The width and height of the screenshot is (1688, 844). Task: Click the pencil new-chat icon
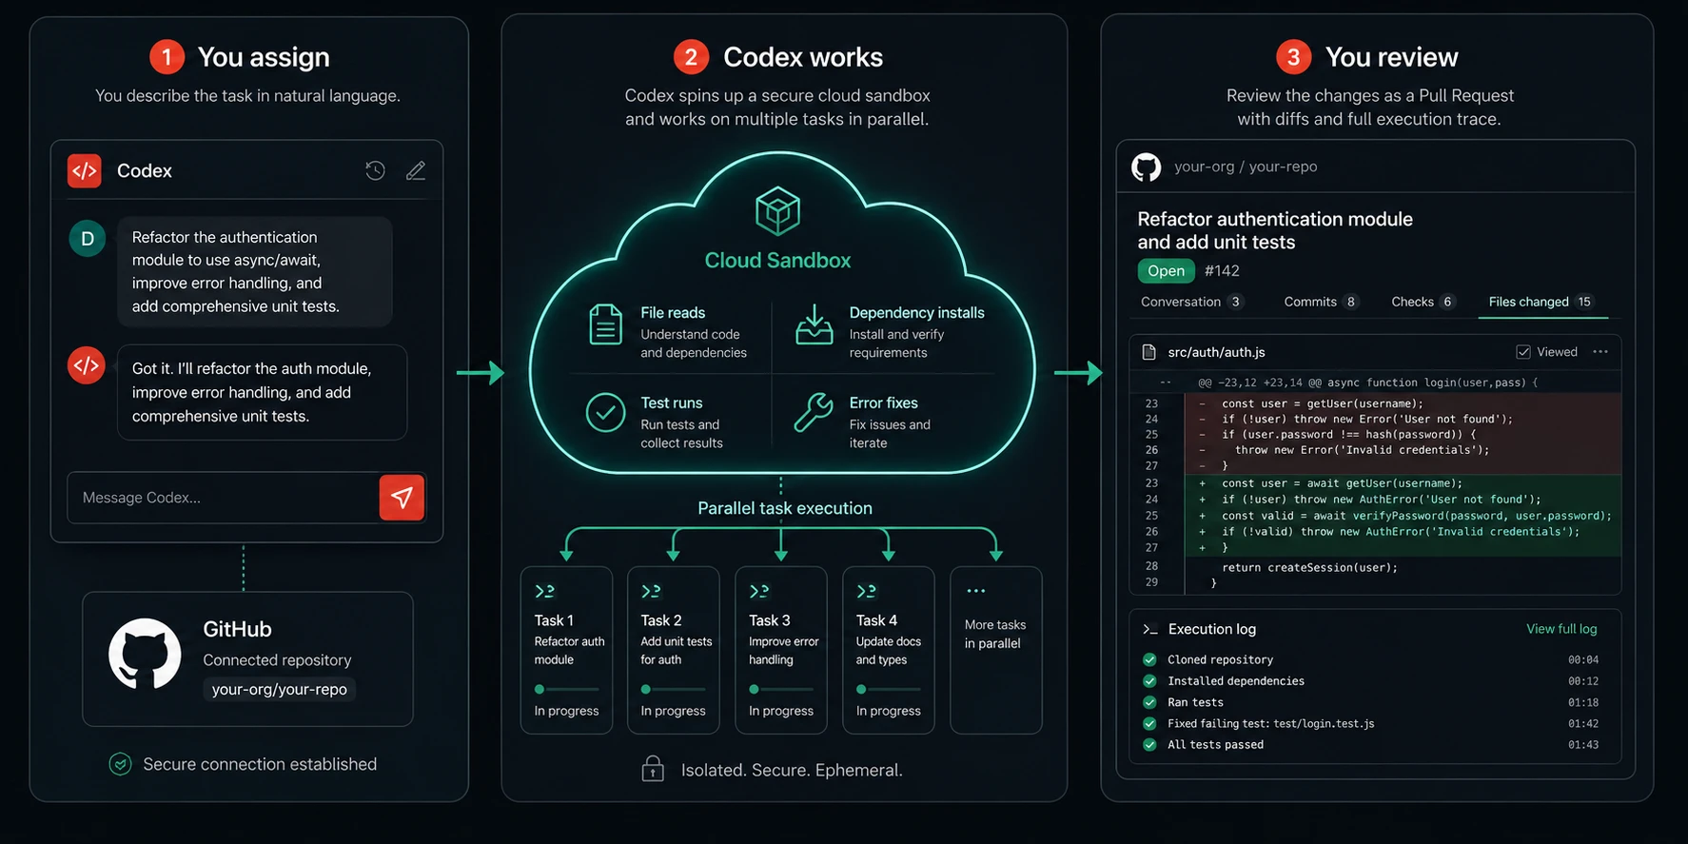(416, 170)
